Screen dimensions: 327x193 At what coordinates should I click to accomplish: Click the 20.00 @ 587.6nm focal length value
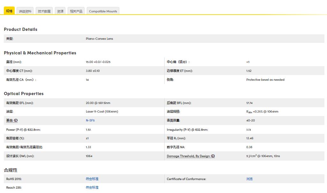pos(98,103)
